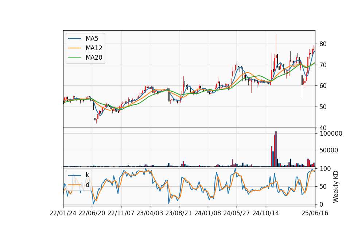Screen dimensions: 350x251
Task: Click the 24/01/08 date axis label
Action: 207,214
